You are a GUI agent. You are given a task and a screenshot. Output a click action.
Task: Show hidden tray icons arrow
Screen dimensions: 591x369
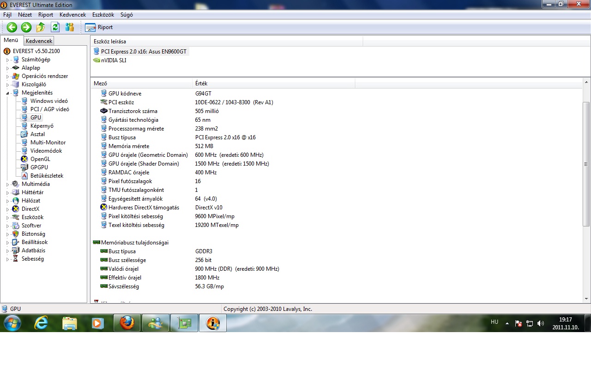507,323
